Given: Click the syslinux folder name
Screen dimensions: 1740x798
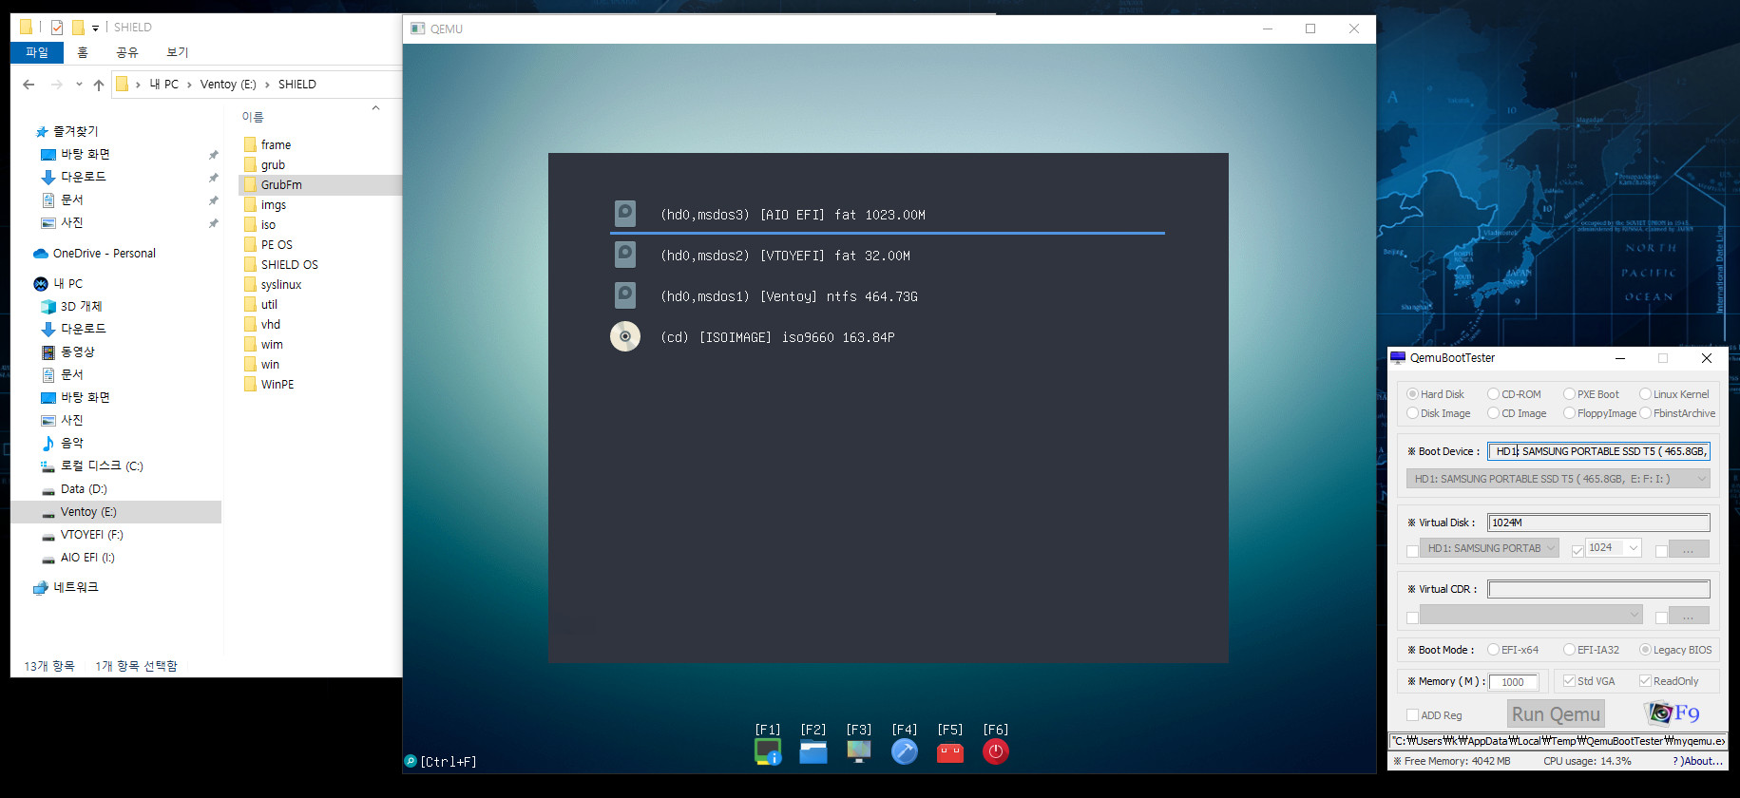Looking at the screenshot, I should (281, 284).
